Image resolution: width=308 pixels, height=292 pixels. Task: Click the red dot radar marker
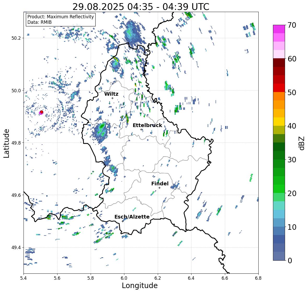[x=42, y=112]
